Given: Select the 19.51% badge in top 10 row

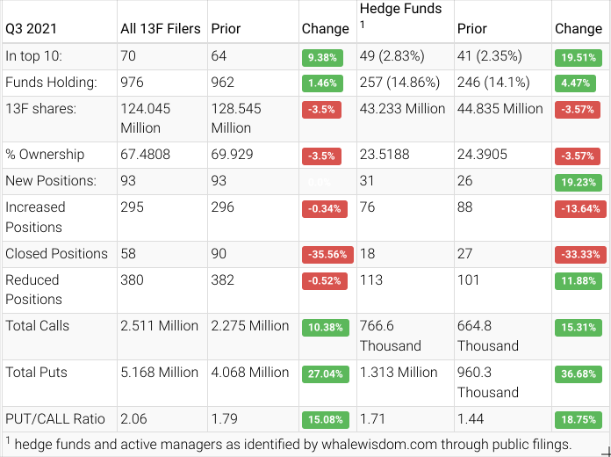Looking at the screenshot, I should point(579,58).
